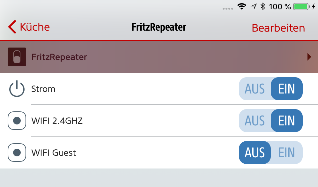Select the FritzRepeater header row label

[59, 57]
